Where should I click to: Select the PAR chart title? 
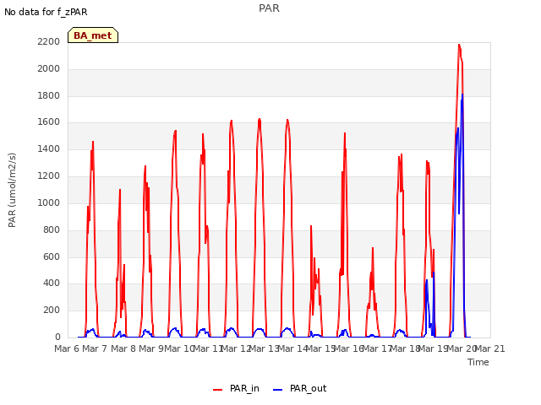269,8
